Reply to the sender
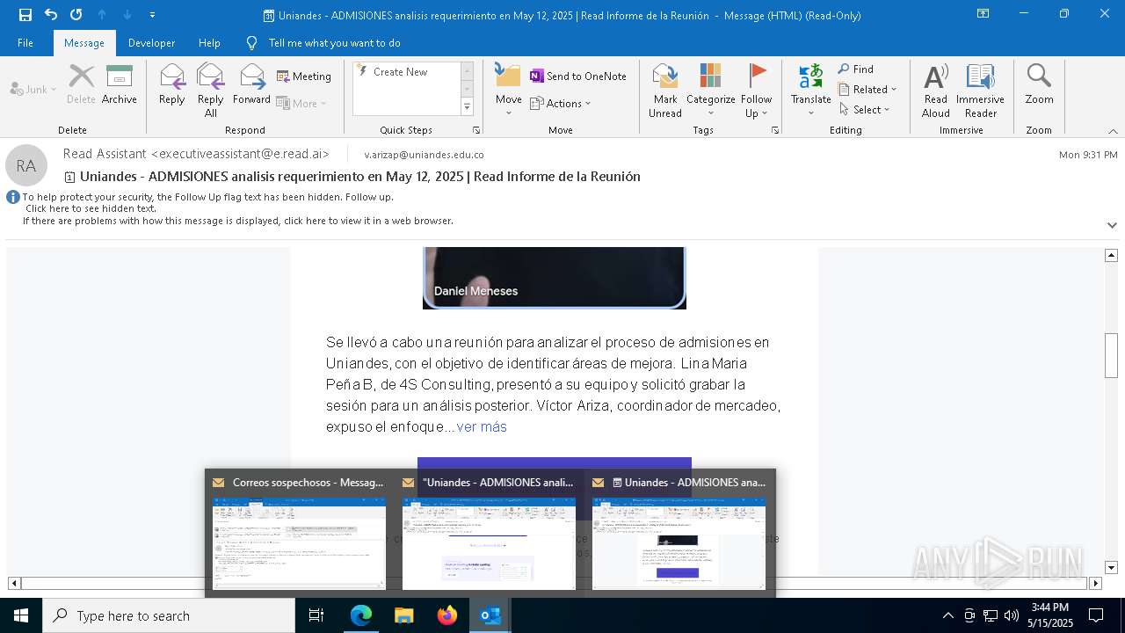The image size is (1125, 633). point(172,84)
